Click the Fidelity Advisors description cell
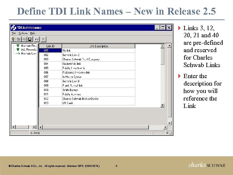Screen dimensions: 233x175 (x=98, y=94)
